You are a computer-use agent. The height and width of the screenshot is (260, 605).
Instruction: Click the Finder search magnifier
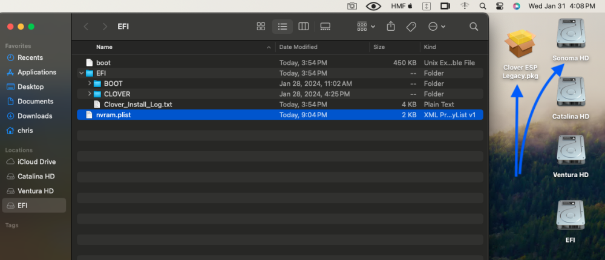coord(474,27)
